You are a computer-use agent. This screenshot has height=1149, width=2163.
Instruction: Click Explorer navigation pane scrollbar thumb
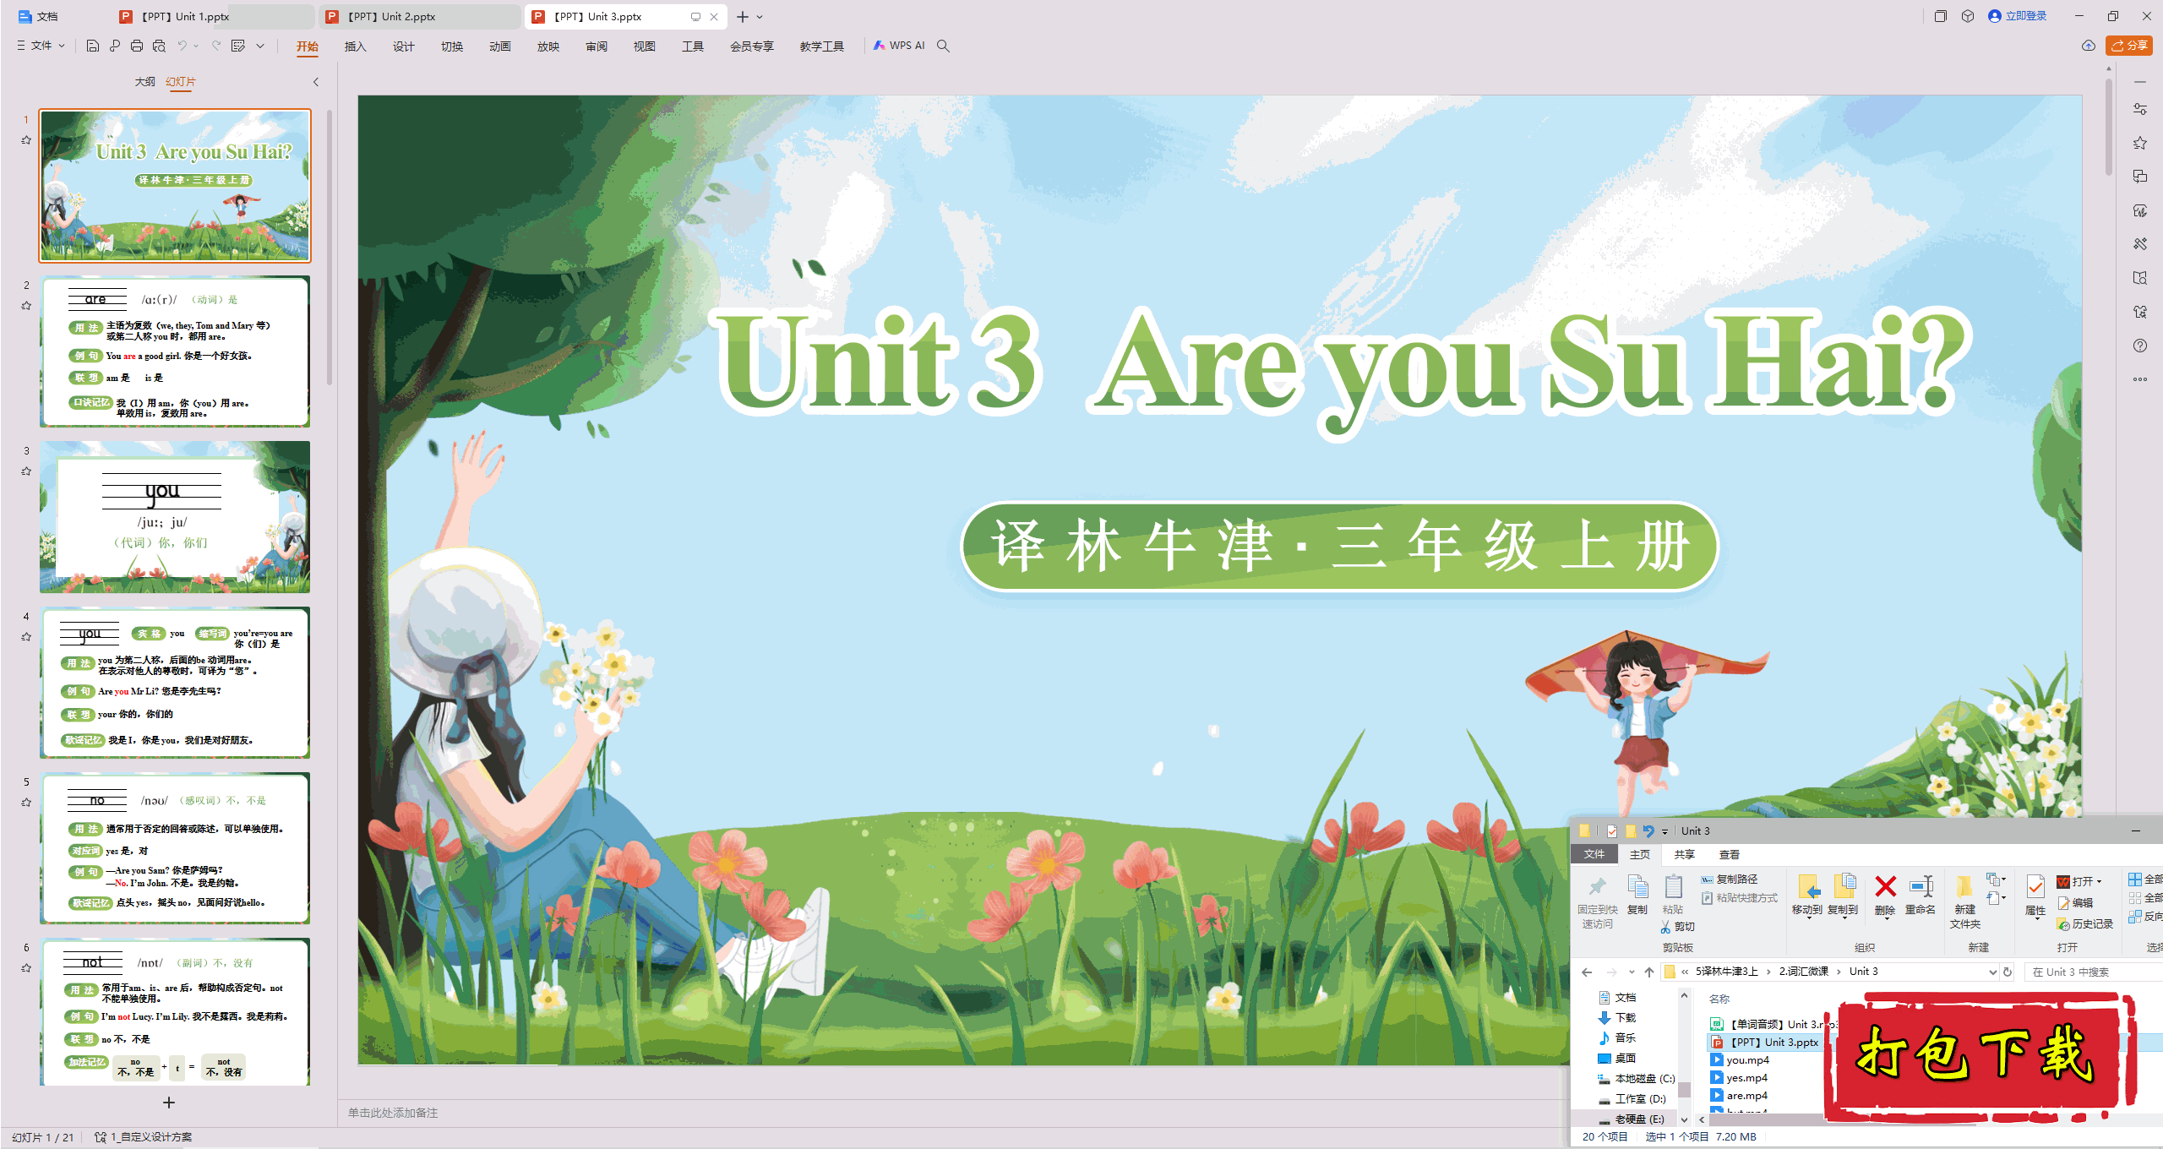click(x=1683, y=1090)
